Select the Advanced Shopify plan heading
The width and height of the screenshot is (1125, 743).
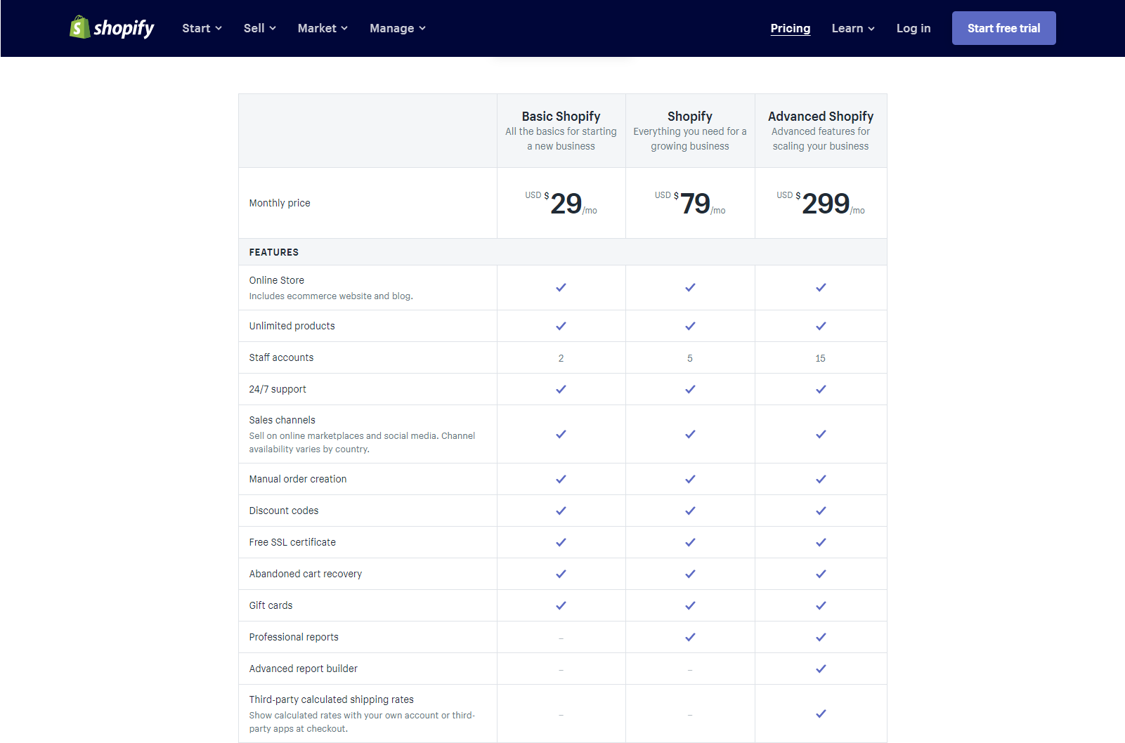pyautogui.click(x=821, y=117)
